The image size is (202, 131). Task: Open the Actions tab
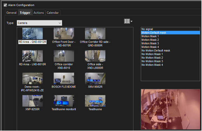click(x=39, y=13)
